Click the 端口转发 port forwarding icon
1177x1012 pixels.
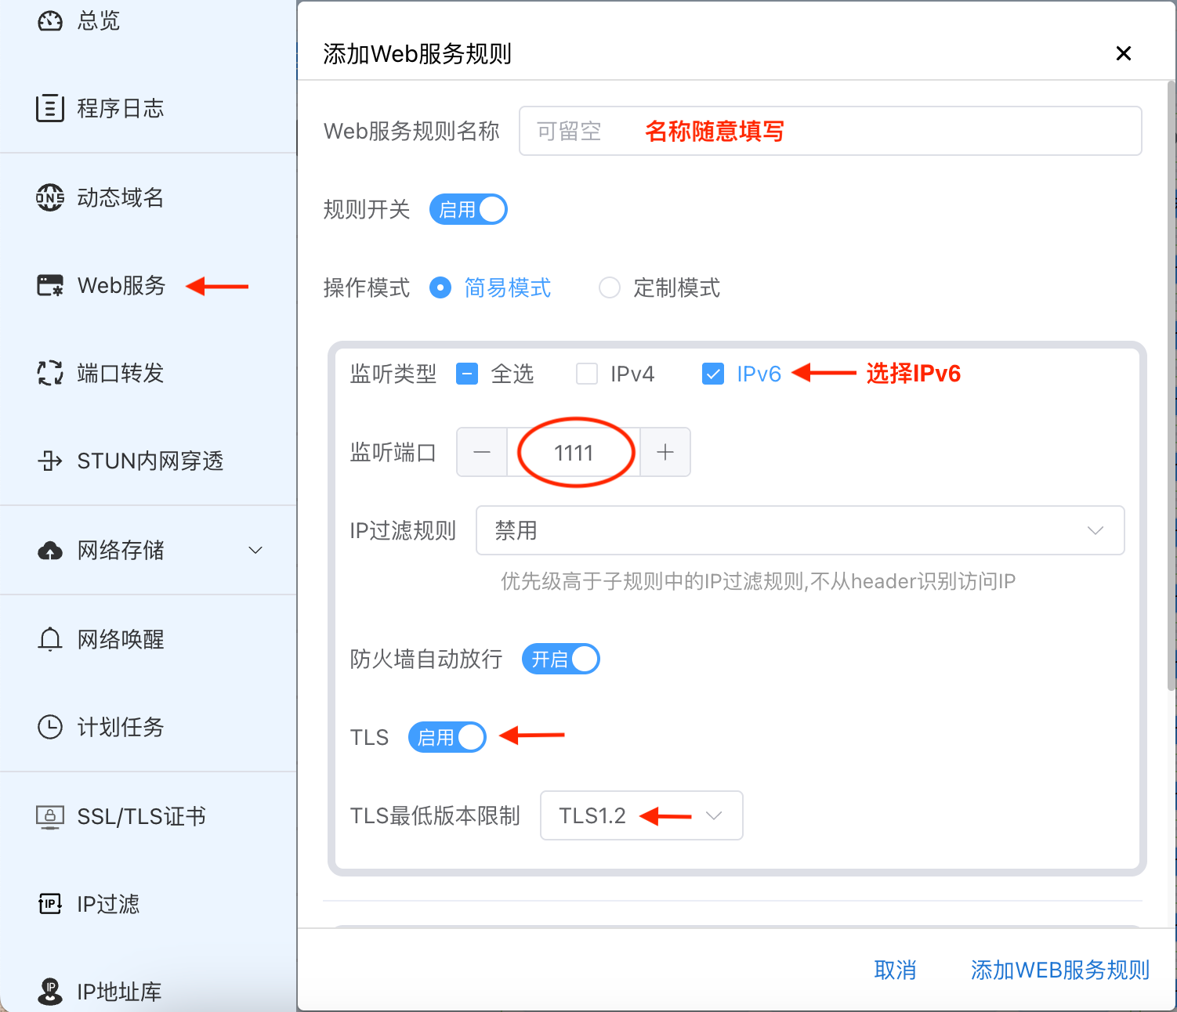click(50, 373)
